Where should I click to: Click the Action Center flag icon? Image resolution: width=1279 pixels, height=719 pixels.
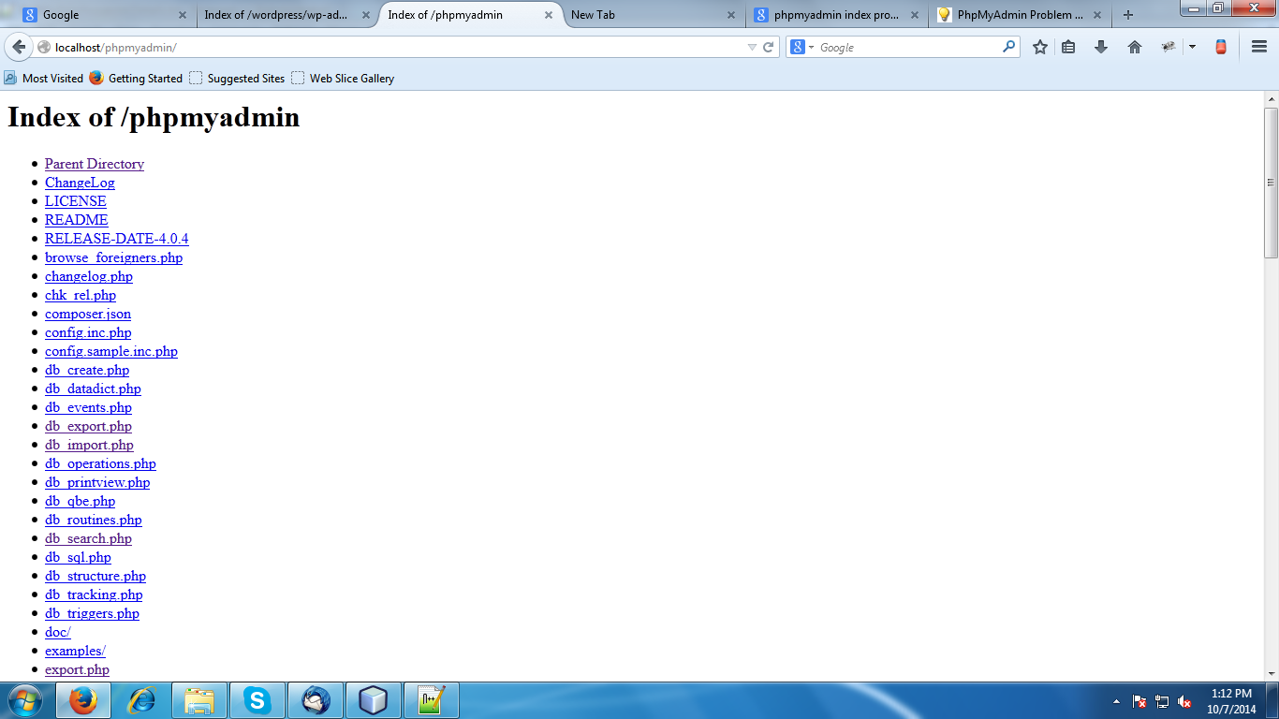[x=1139, y=701]
